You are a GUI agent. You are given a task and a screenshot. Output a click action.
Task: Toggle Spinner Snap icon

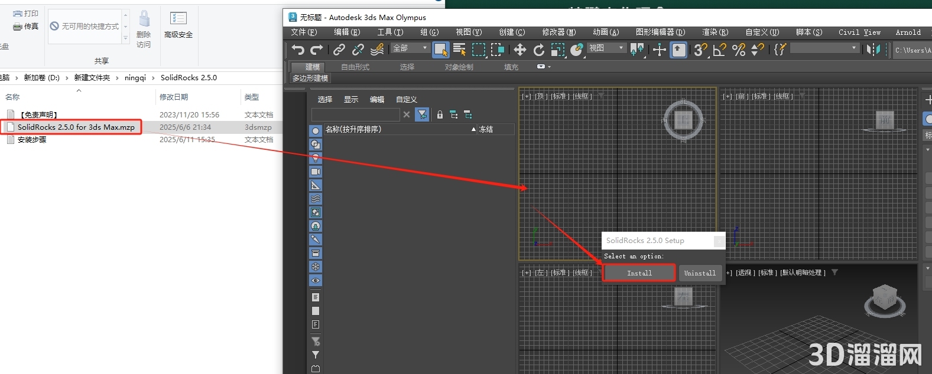point(758,50)
